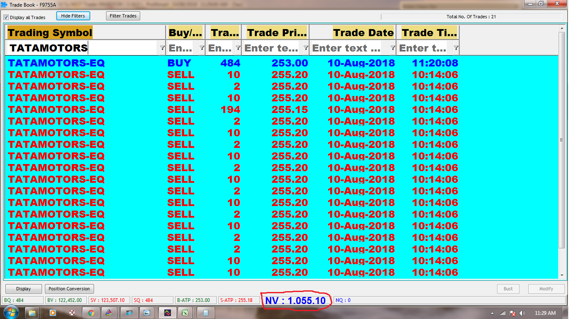Viewport: 574px width, 319px height.
Task: Click the Bust button
Action: pos(508,289)
